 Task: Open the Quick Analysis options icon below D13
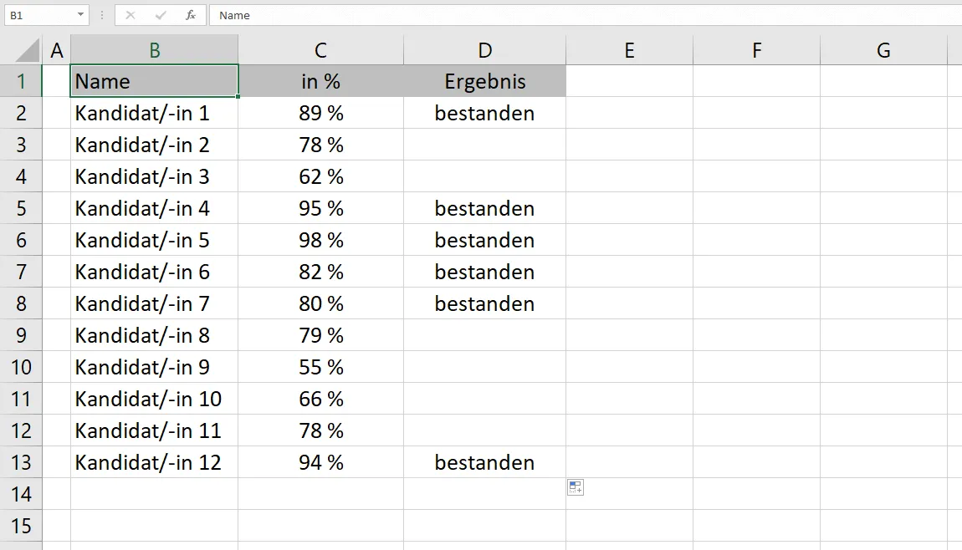575,487
